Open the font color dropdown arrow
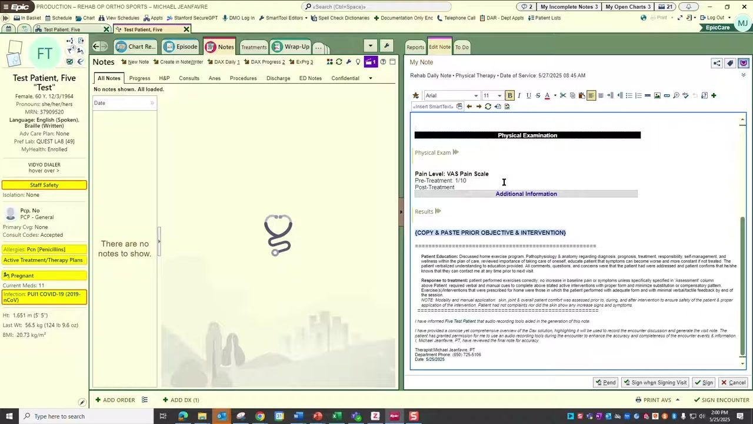The image size is (753, 424). [x=555, y=95]
